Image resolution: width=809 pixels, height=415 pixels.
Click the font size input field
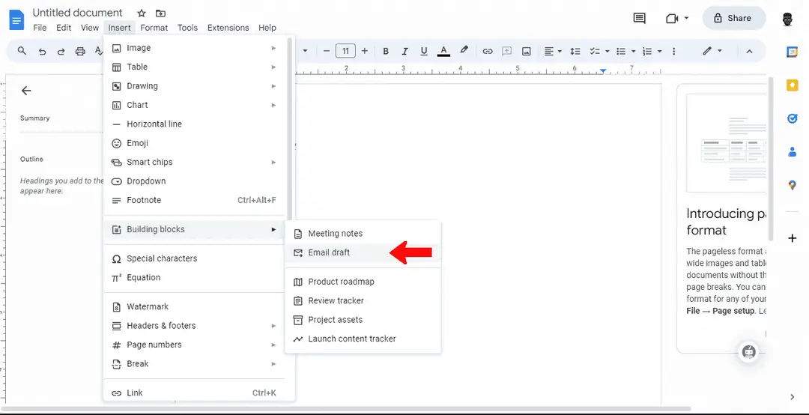coord(345,51)
